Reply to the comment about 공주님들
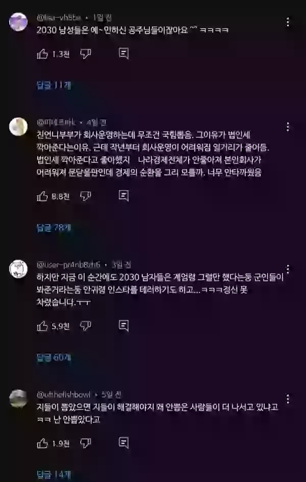306x482 pixels. [123, 54]
